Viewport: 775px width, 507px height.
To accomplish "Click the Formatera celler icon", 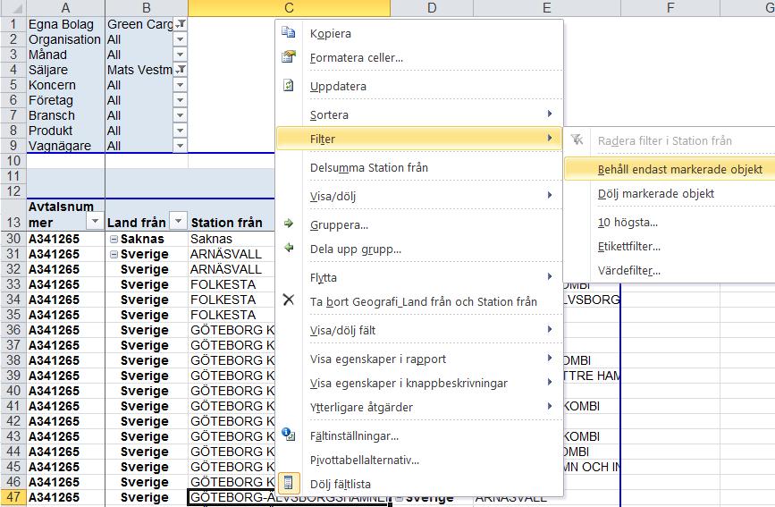I will 288,57.
